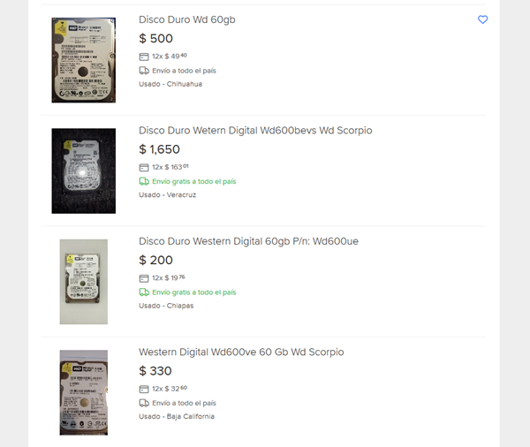Click truck icon on Baja California listing
The width and height of the screenshot is (530, 447).
click(144, 403)
